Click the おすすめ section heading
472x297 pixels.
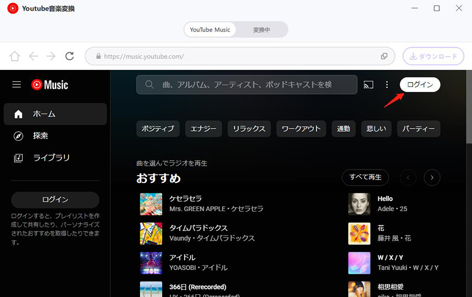coord(158,178)
